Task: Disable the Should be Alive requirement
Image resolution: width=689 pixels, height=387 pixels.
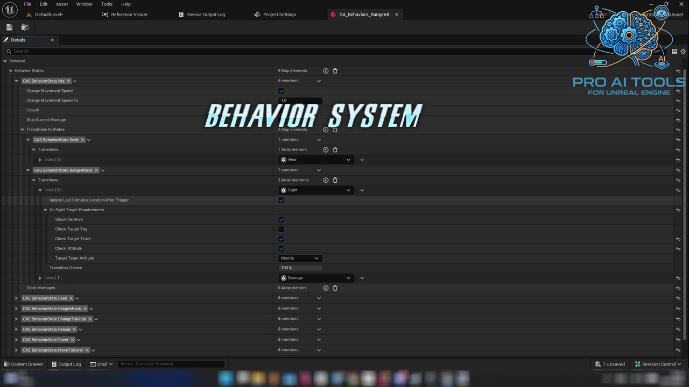Action: pyautogui.click(x=281, y=220)
